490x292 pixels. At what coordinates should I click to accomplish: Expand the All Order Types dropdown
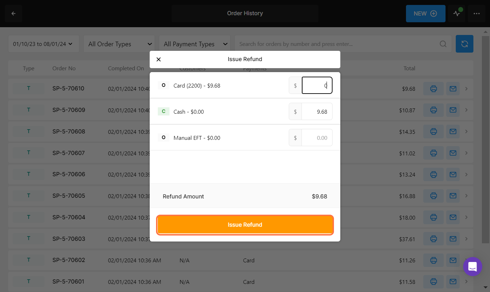[119, 44]
